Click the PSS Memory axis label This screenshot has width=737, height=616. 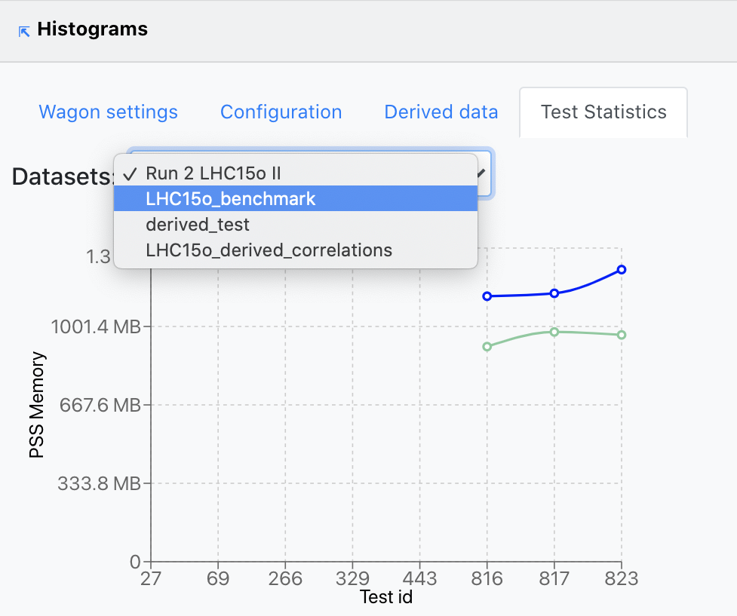[38, 406]
